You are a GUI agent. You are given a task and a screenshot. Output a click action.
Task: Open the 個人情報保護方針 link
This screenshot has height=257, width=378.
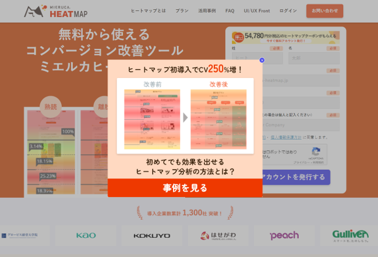click(x=286, y=137)
